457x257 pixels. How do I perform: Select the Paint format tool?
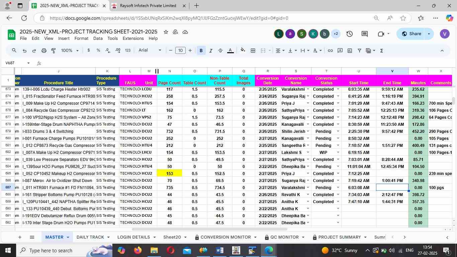click(53, 51)
